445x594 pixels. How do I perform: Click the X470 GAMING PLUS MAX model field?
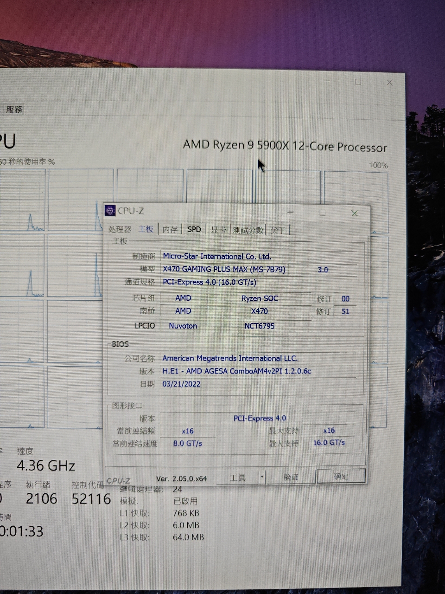pos(224,269)
